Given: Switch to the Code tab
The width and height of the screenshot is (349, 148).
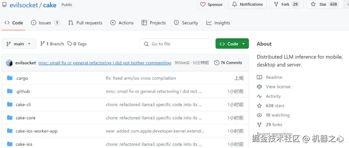Looking at the screenshot, I should point(14,23).
